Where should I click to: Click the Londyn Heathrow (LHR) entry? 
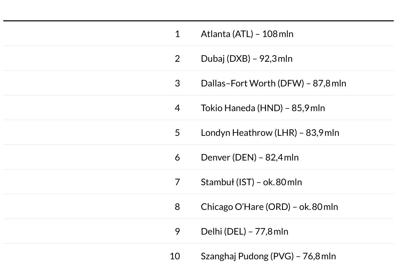[270, 133]
